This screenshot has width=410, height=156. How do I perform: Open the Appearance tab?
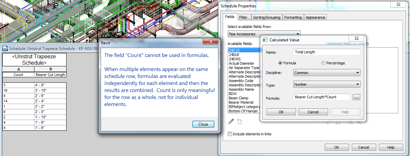coord(315,17)
